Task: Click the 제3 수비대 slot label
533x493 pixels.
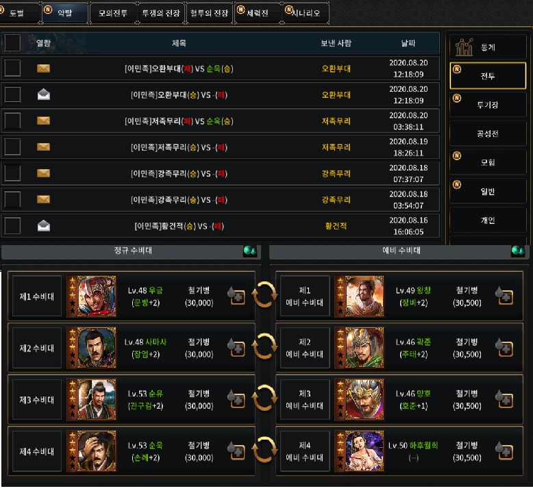Action: click(37, 400)
